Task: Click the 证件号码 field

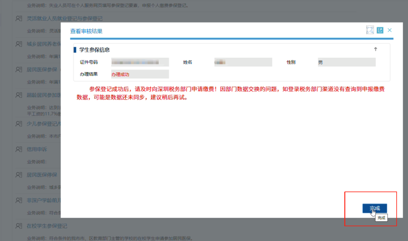Action: (140, 62)
